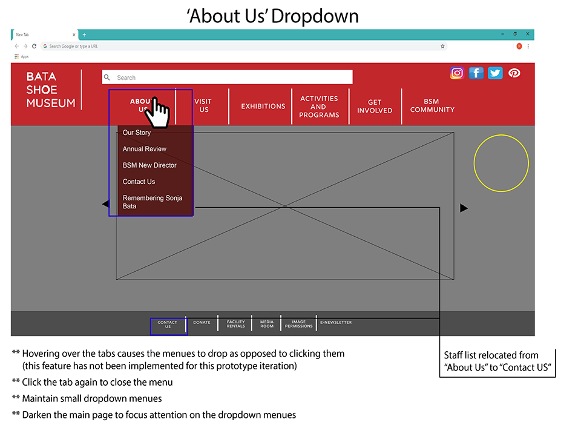Viewport: 581px width, 442px height.
Task: Open the Facebook social icon
Action: (x=476, y=73)
